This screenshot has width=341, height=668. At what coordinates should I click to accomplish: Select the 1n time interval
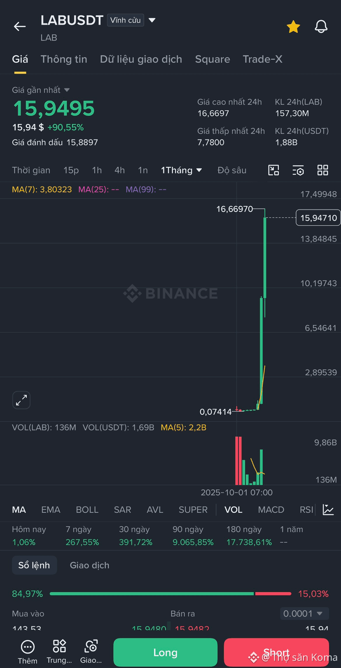point(143,170)
